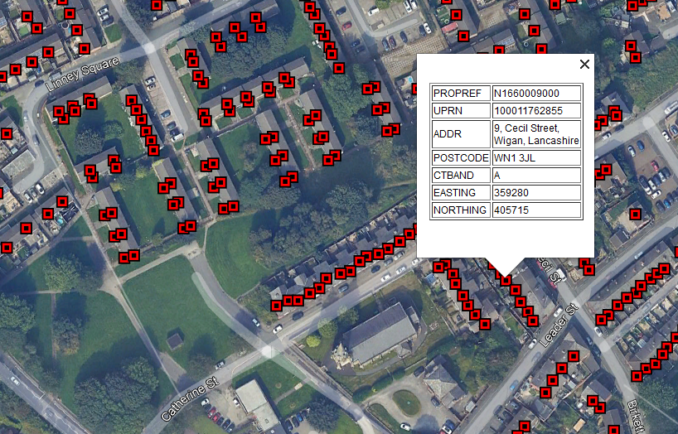678x434 pixels.
Task: Click the Leader St street label
Action: pyautogui.click(x=557, y=325)
